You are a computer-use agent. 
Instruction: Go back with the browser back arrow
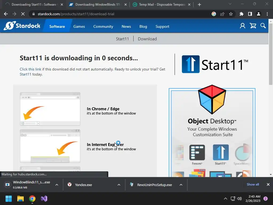(x=6, y=14)
